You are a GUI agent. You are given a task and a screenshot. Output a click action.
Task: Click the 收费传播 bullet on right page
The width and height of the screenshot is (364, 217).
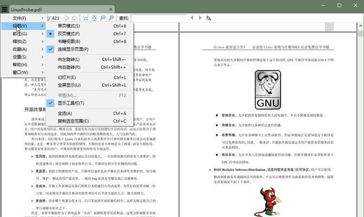[x=228, y=135]
